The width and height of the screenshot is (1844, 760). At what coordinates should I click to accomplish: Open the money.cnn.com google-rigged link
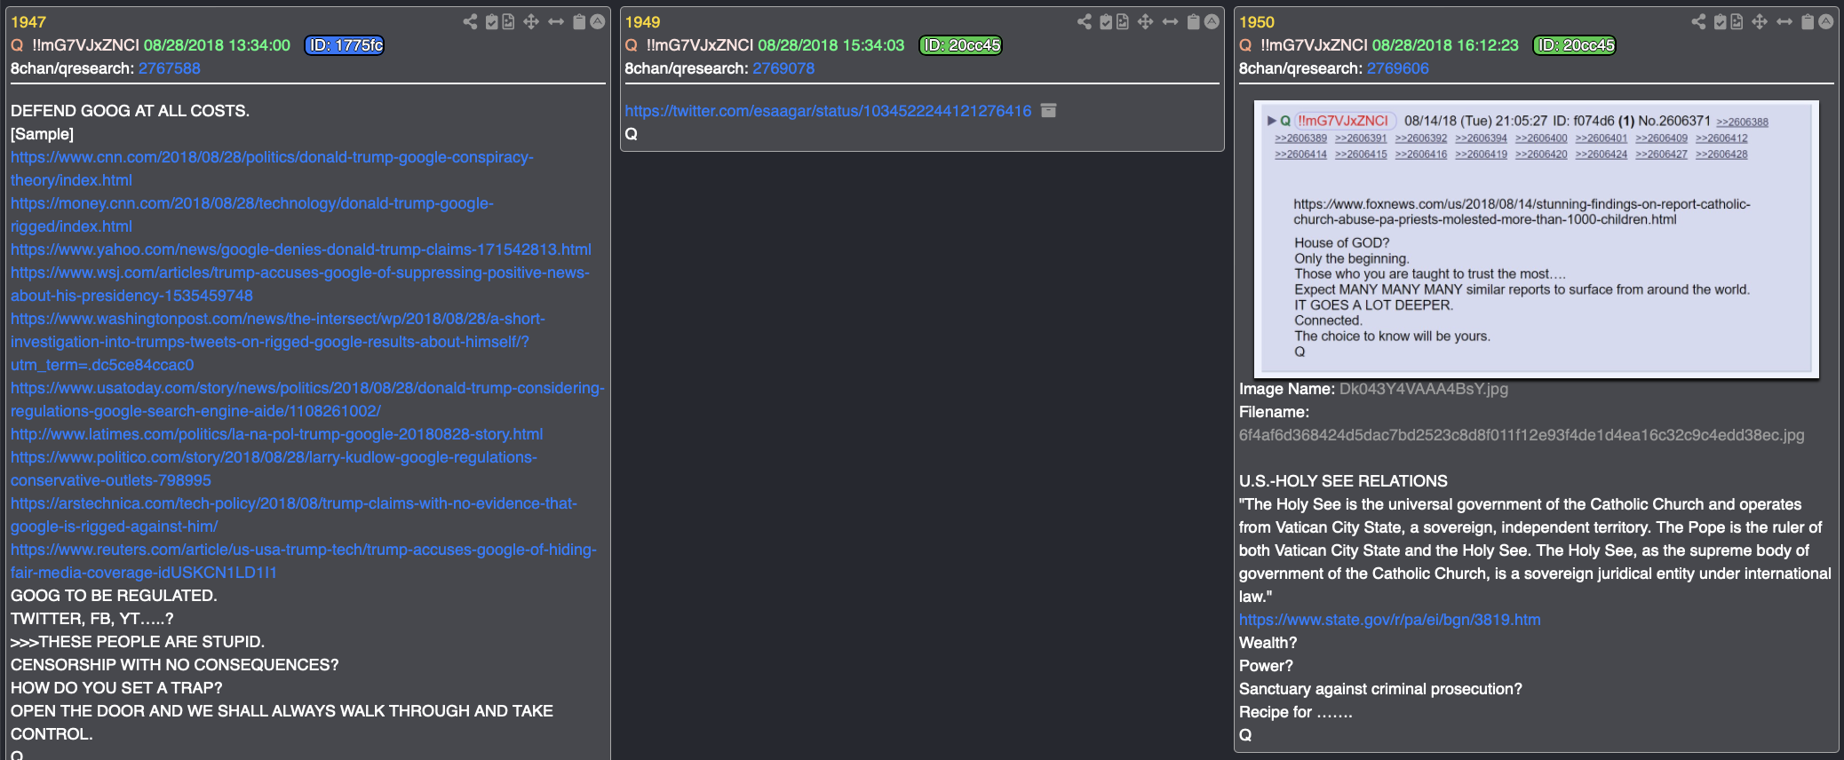(252, 215)
